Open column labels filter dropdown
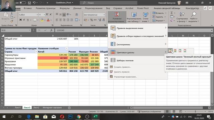The width and height of the screenshot is (214, 120). (67, 48)
